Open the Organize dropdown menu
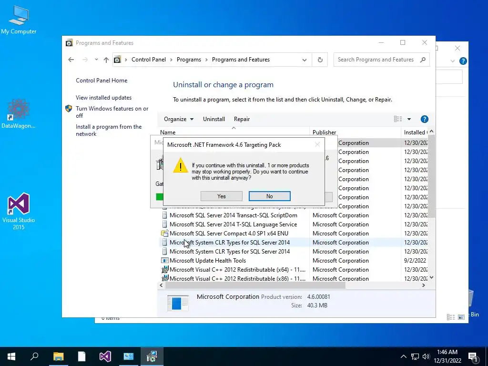This screenshot has width=488, height=366. click(x=179, y=119)
